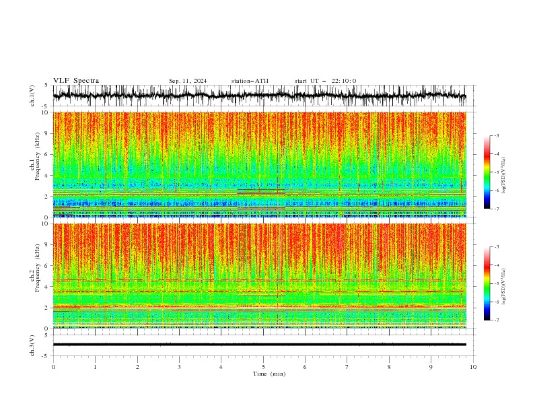The image size is (533, 412).
Task: Click time axis tick label '0'
Action: point(53,367)
